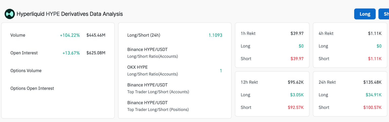Select the 12h Rekt $95.62K total
This screenshot has height=122, width=389.
click(296, 82)
